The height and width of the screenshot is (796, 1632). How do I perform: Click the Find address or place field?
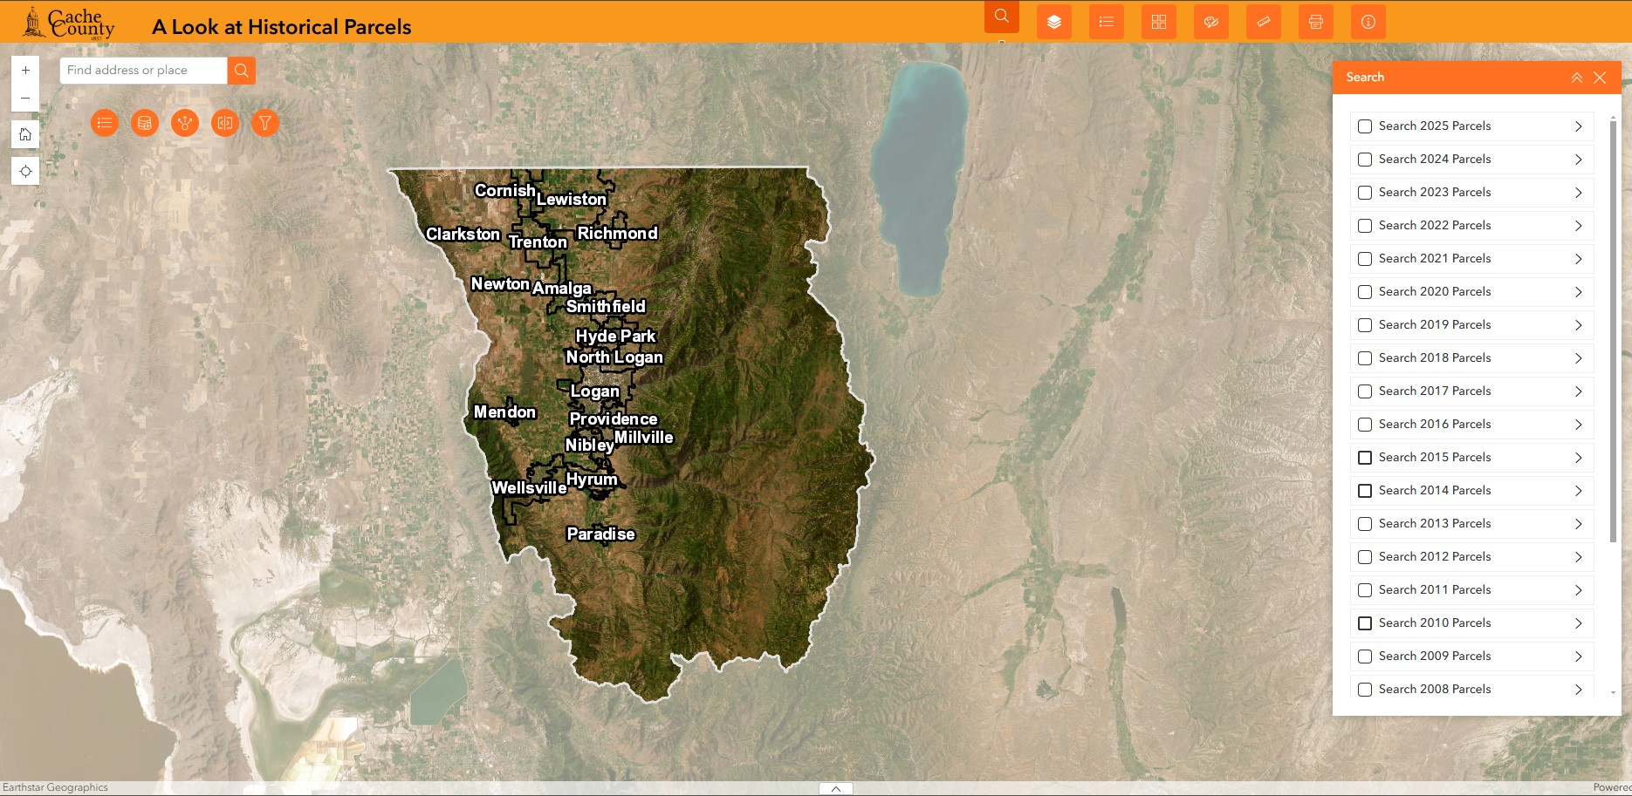tap(143, 71)
